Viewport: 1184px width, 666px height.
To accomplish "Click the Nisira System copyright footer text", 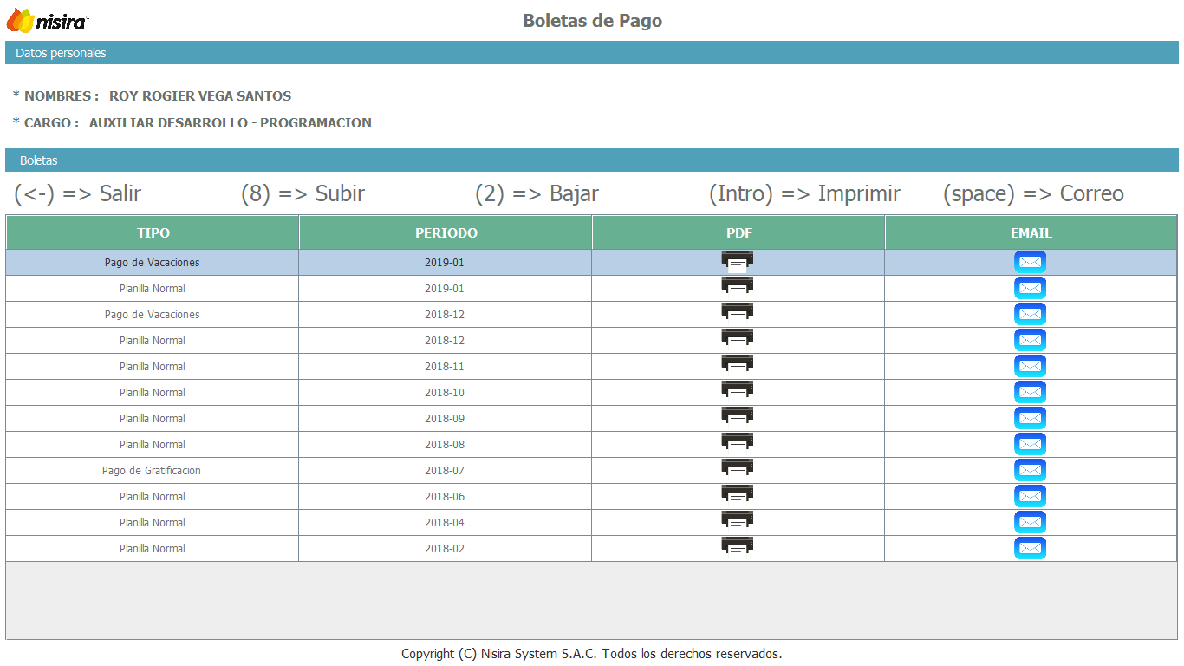I will click(x=592, y=654).
